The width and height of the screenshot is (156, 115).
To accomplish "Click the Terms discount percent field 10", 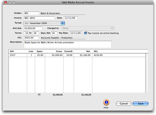I will click(x=26, y=33).
